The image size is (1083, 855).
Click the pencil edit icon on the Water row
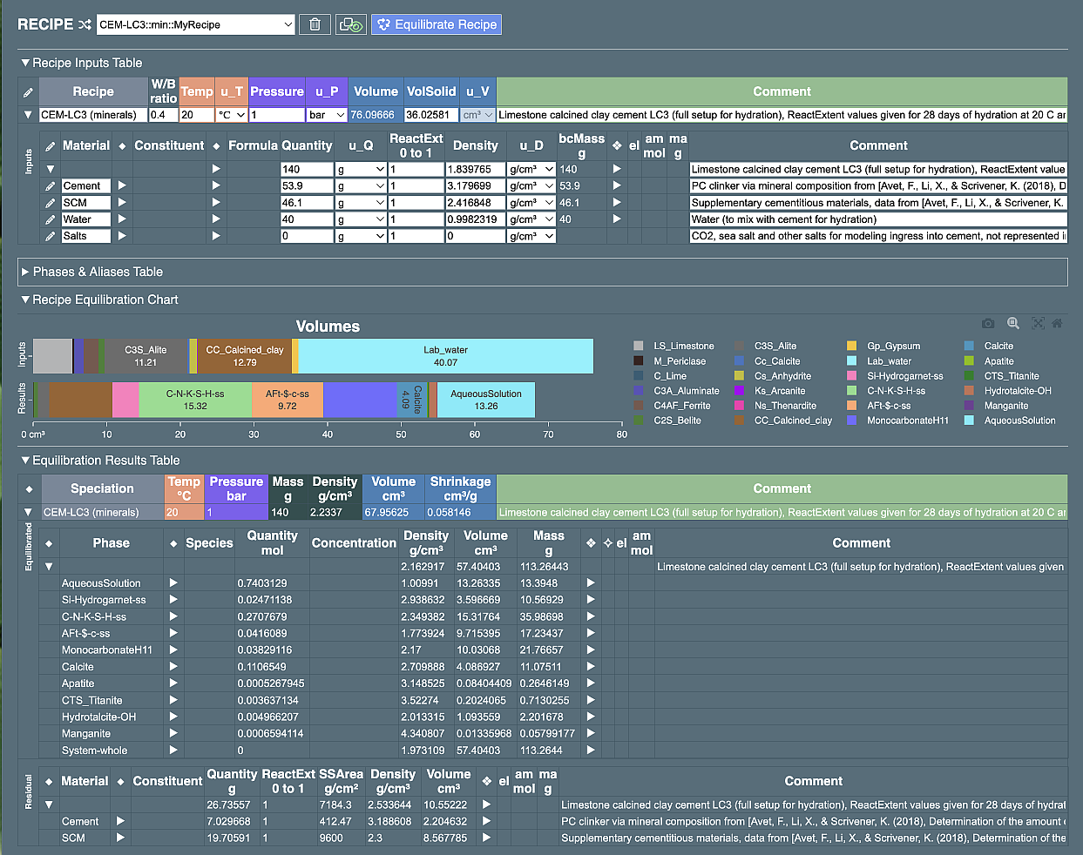[50, 219]
